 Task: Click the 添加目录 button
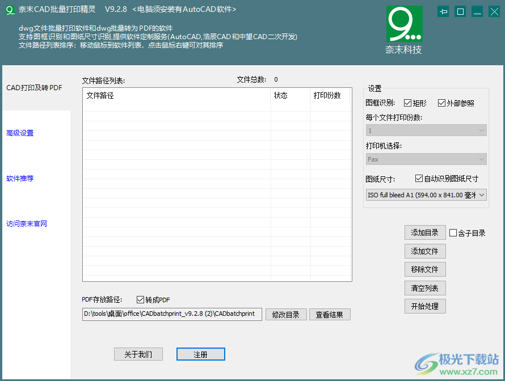point(425,232)
